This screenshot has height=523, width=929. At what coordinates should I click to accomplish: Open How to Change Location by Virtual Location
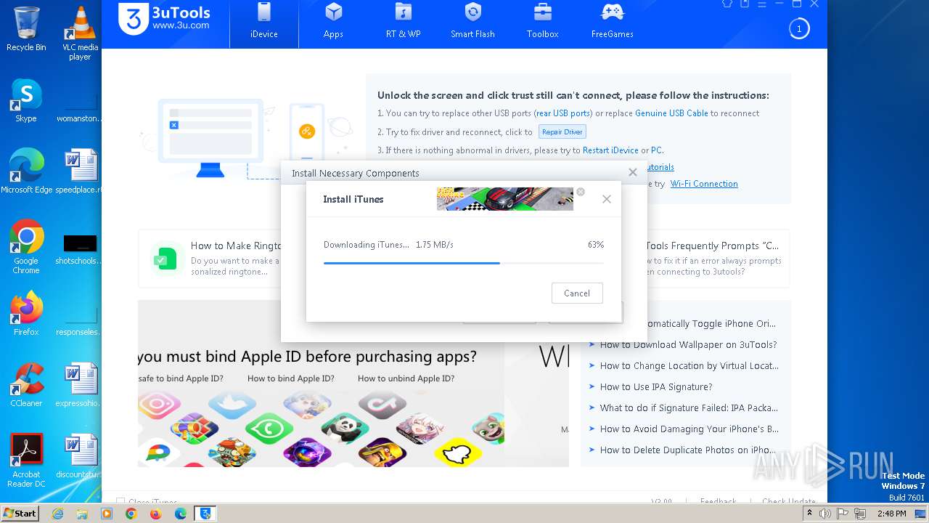click(689, 366)
